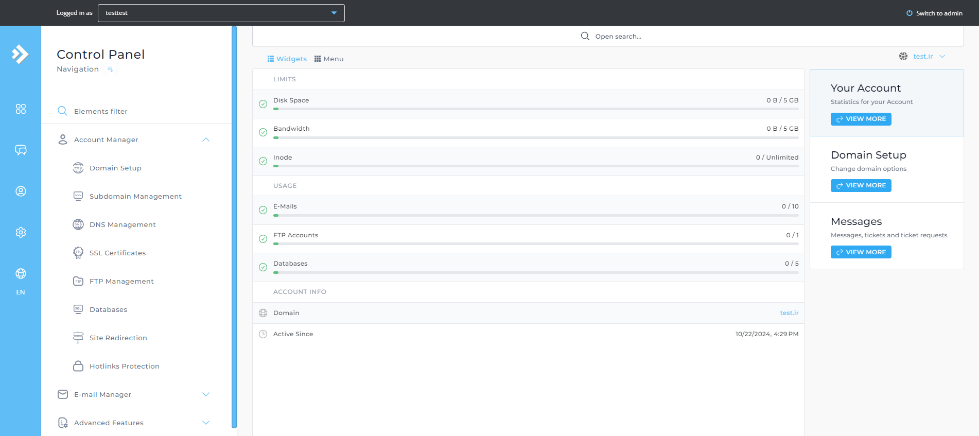Viewport: 979px width, 436px height.
Task: Collapse the Account Manager section
Action: [x=206, y=140]
